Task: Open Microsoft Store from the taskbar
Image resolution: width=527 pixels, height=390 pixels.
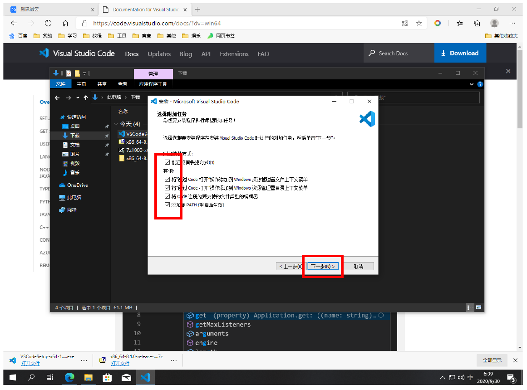Action: [107, 377]
